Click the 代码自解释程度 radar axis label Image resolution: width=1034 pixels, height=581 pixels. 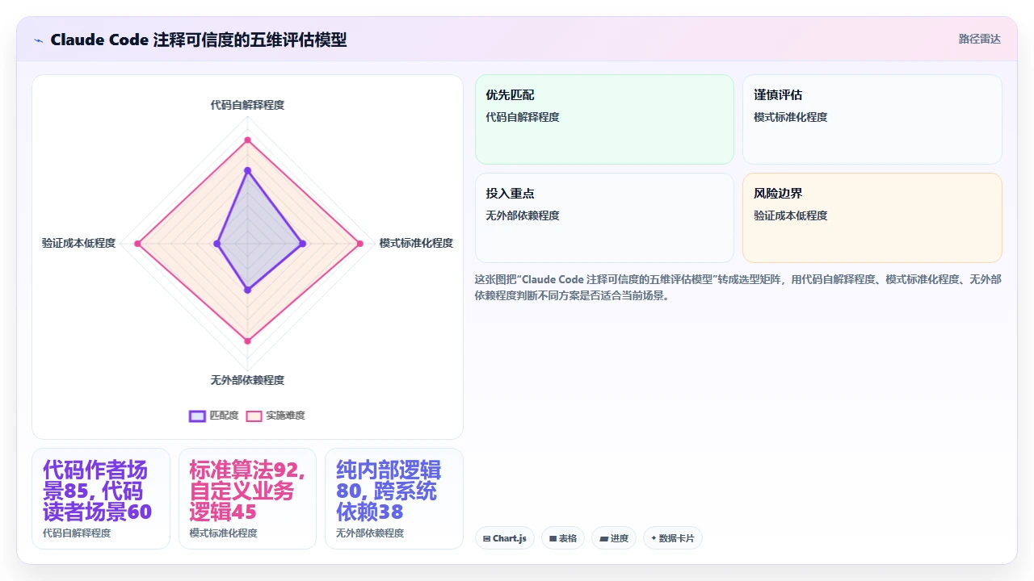[x=247, y=105]
